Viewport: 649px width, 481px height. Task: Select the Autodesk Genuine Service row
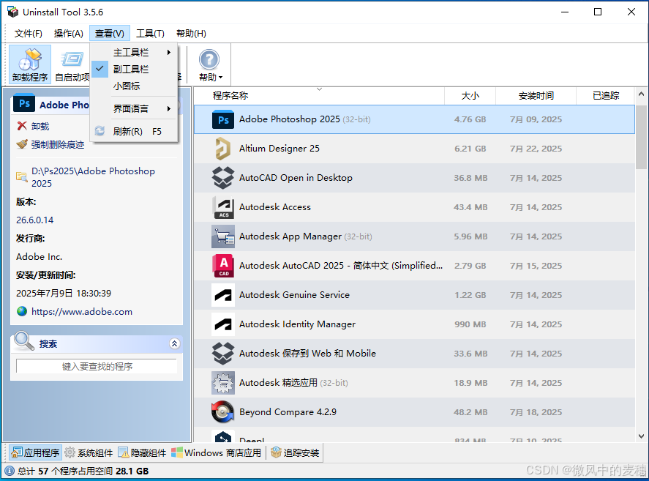click(414, 295)
